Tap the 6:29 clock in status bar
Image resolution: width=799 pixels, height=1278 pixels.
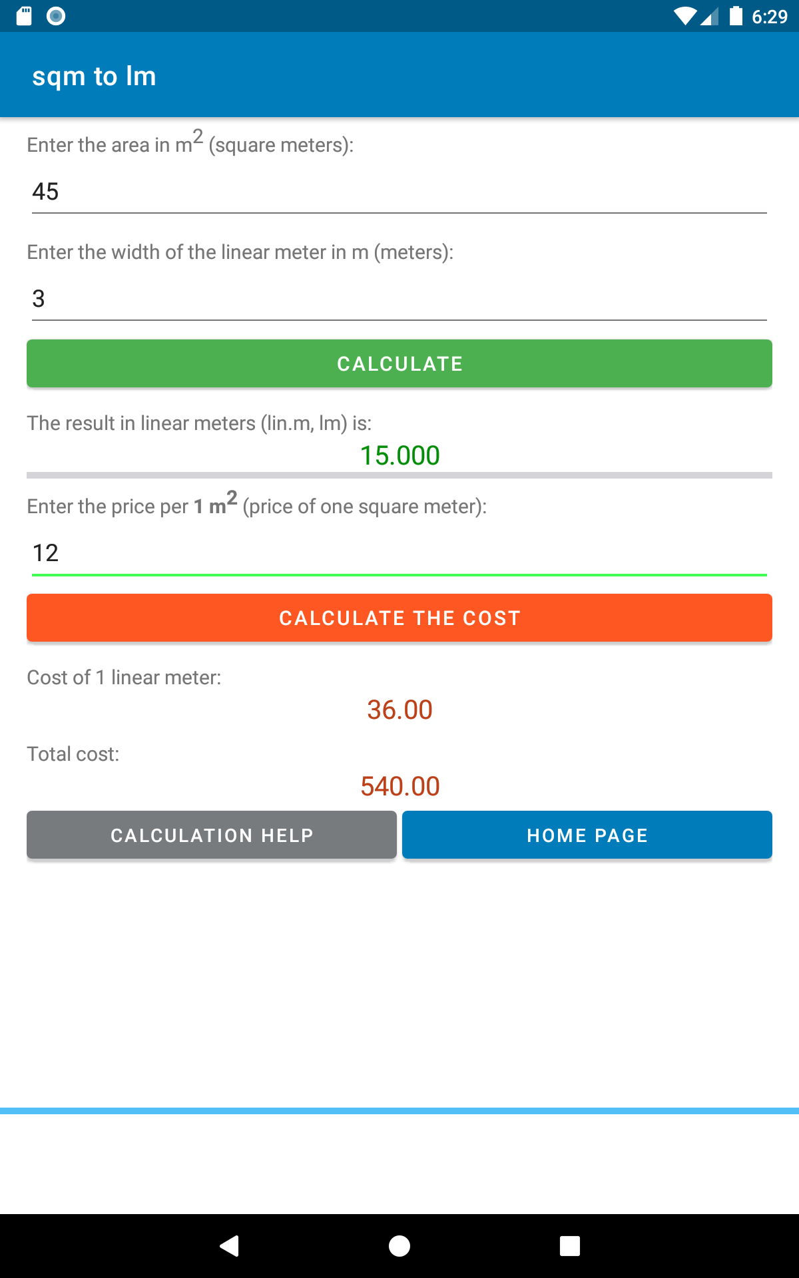pyautogui.click(x=770, y=16)
